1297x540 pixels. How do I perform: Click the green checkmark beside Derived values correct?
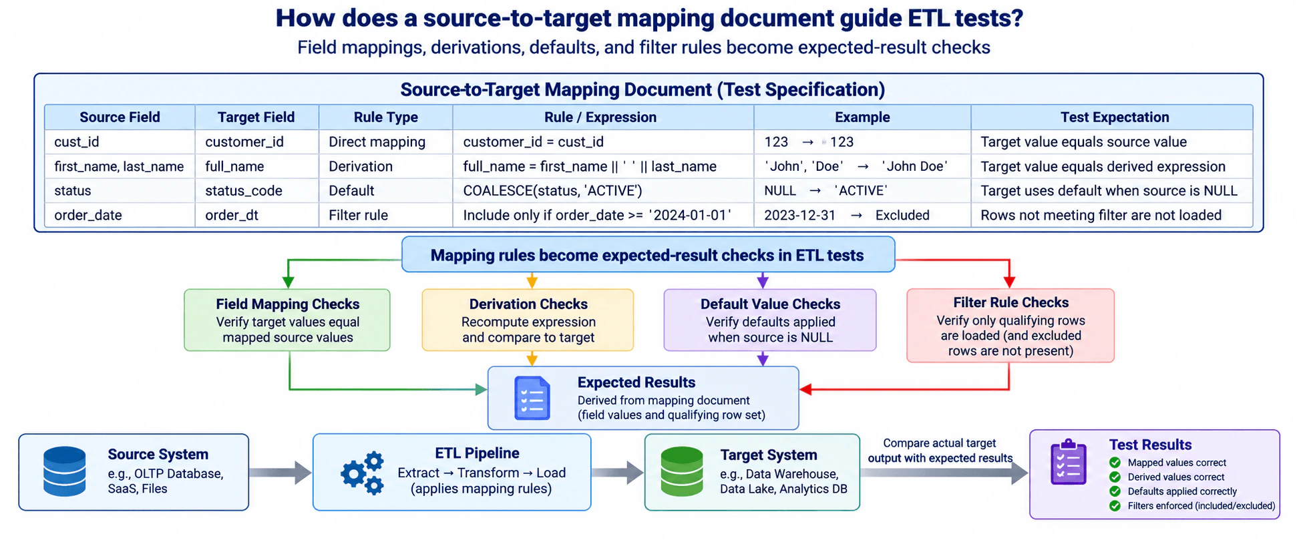(x=1115, y=477)
